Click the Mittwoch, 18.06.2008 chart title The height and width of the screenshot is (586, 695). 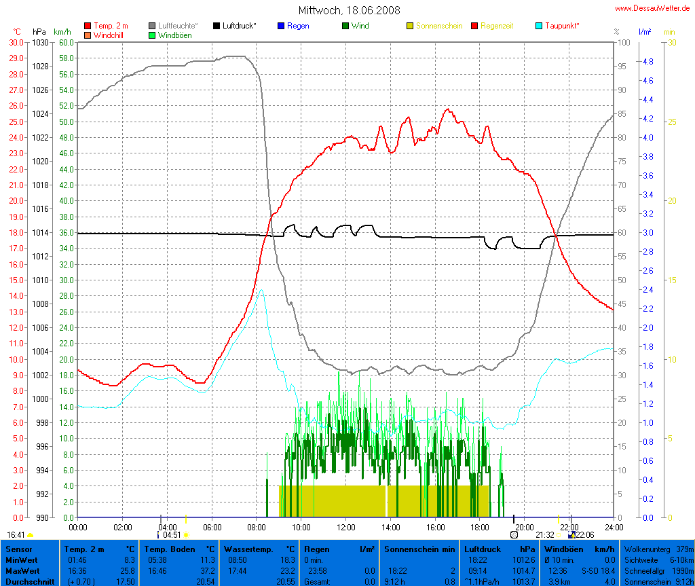click(349, 10)
